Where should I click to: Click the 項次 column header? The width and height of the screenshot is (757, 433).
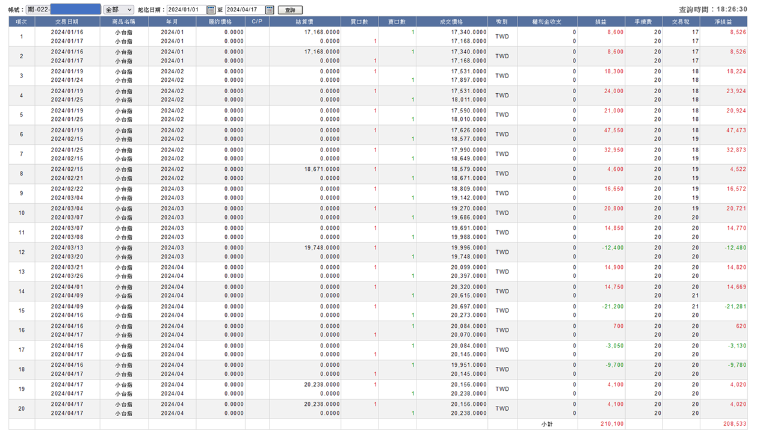coord(22,22)
